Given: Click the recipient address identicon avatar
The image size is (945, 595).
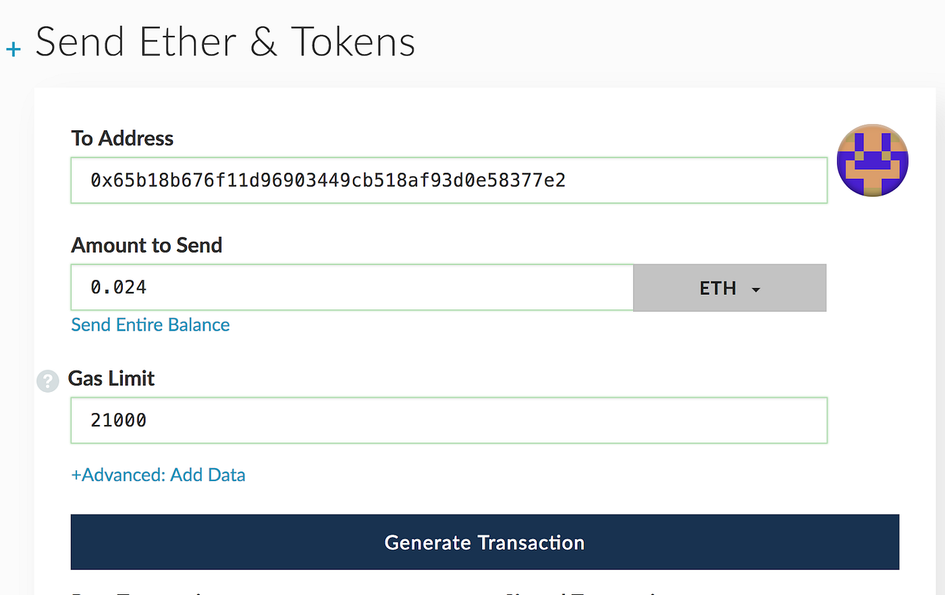Looking at the screenshot, I should pyautogui.click(x=872, y=160).
